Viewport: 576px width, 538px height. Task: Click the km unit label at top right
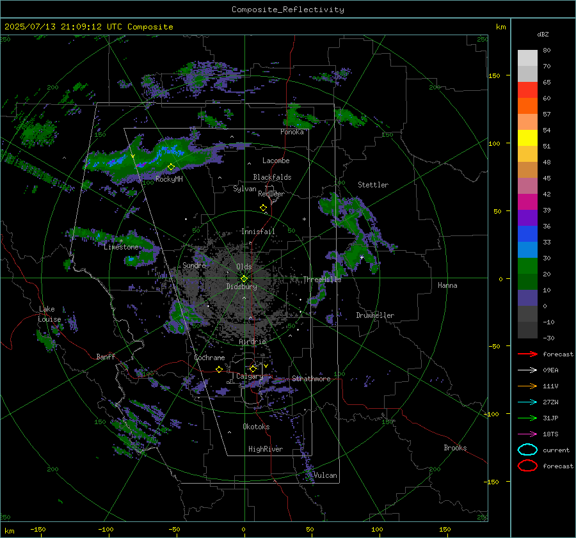pyautogui.click(x=500, y=27)
